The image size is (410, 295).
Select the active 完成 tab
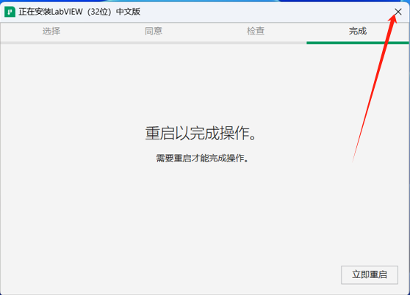(358, 31)
